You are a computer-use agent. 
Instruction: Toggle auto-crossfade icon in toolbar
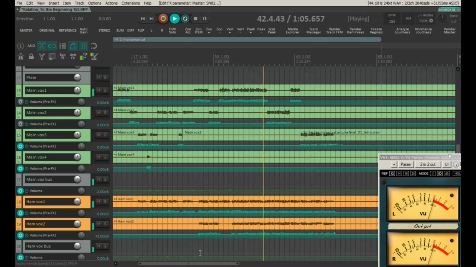41,46
